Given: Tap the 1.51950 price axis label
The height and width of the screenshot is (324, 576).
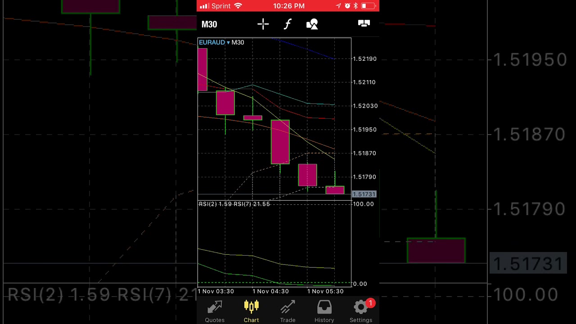Looking at the screenshot, I should (364, 130).
